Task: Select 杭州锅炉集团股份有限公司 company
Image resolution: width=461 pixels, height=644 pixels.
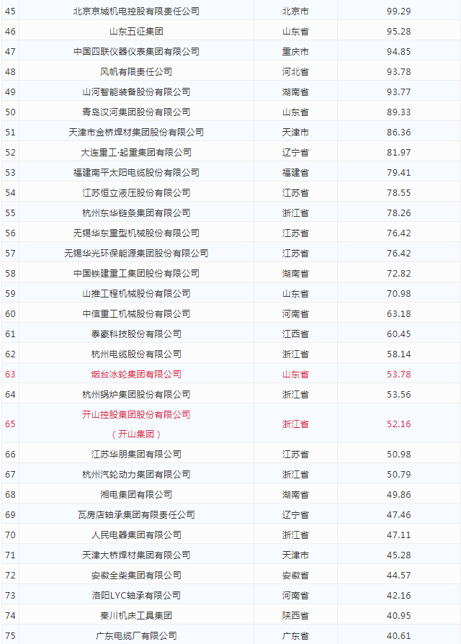Action: (136, 393)
